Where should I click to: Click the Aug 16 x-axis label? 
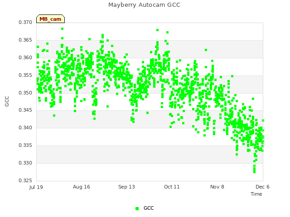coord(82,187)
